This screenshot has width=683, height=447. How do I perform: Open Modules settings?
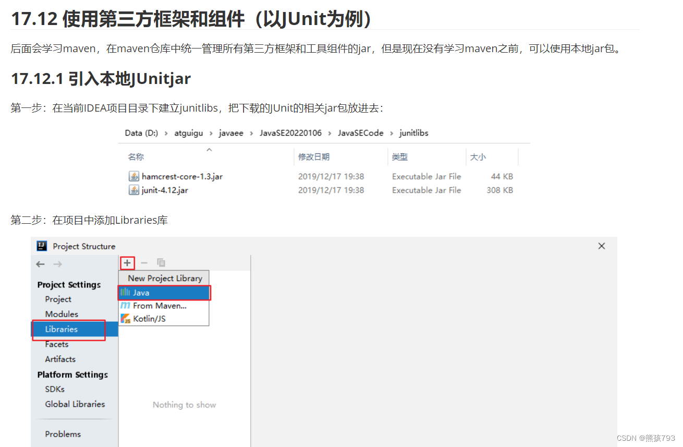point(62,314)
